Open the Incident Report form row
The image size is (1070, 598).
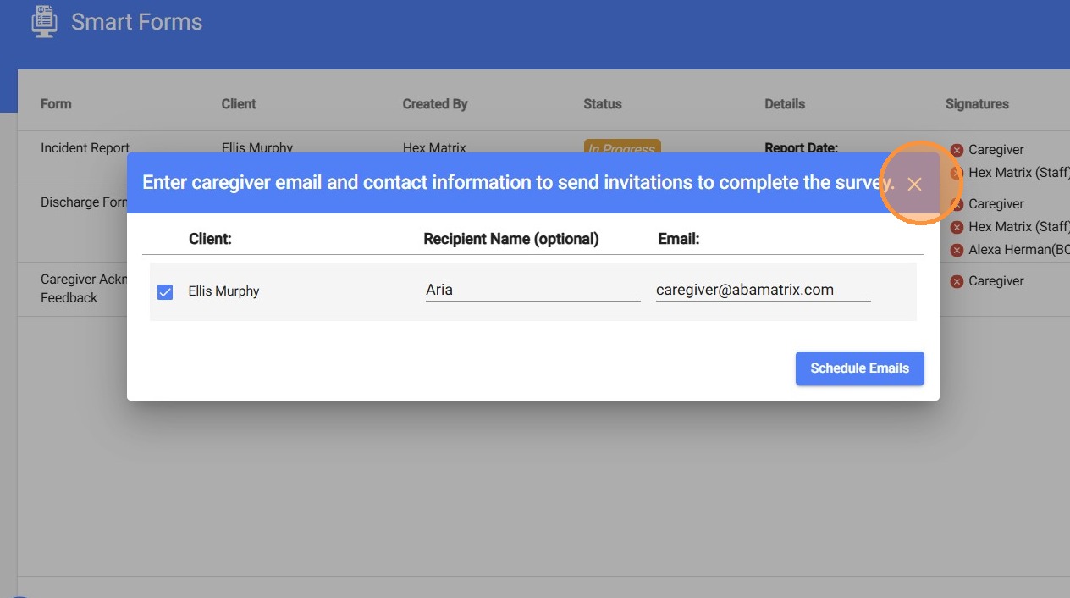click(x=85, y=147)
